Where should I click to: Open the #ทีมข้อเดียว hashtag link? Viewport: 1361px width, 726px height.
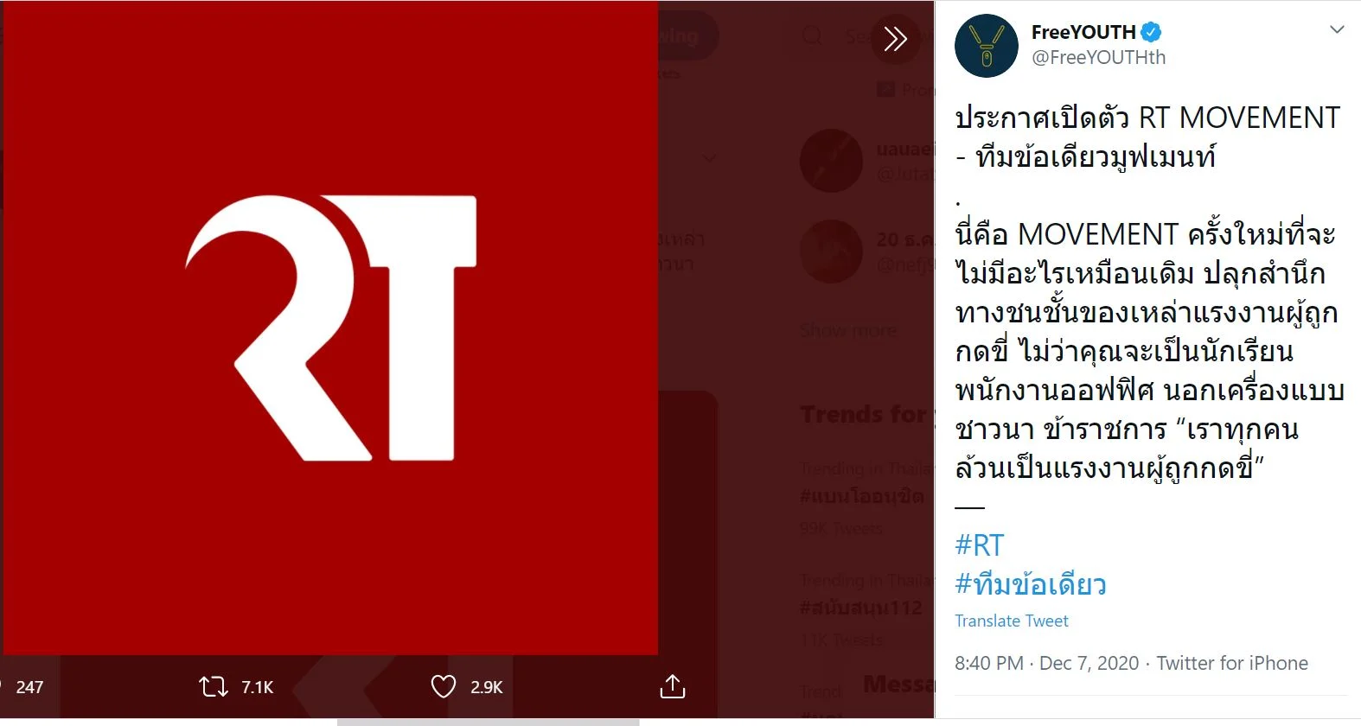[1031, 584]
